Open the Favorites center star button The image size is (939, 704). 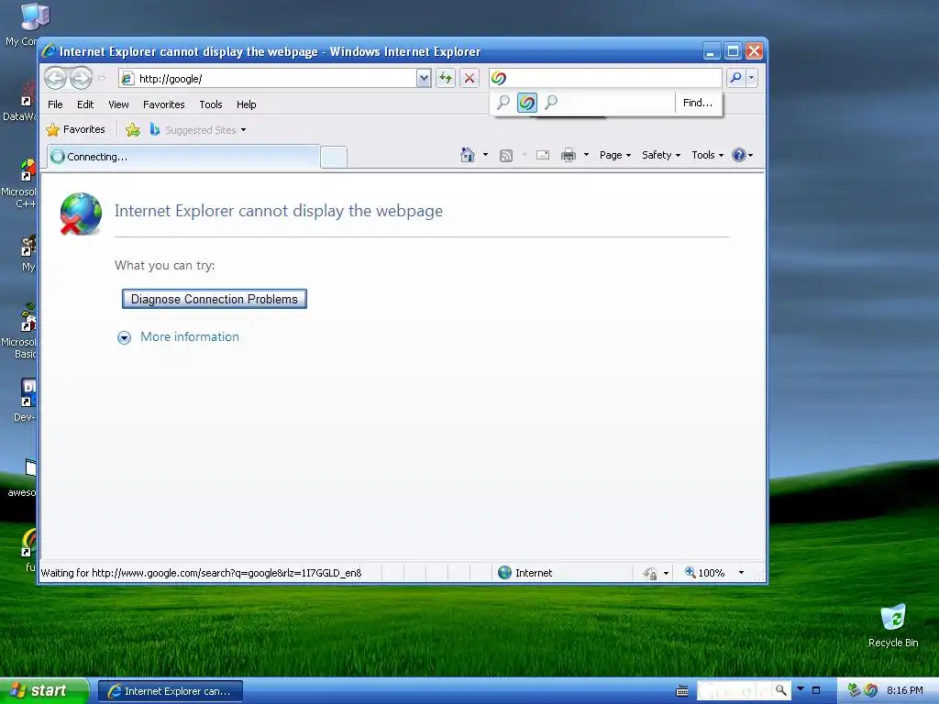pyautogui.click(x=75, y=129)
